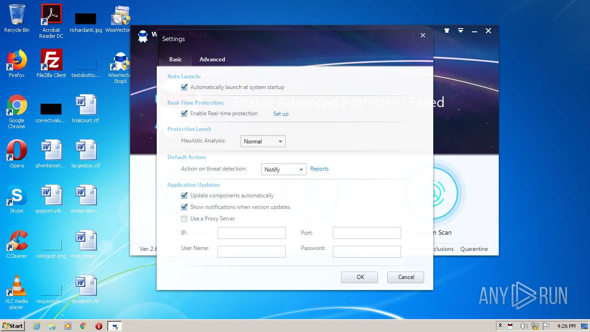Click the proxy Port input field
590x332 pixels.
click(x=367, y=233)
